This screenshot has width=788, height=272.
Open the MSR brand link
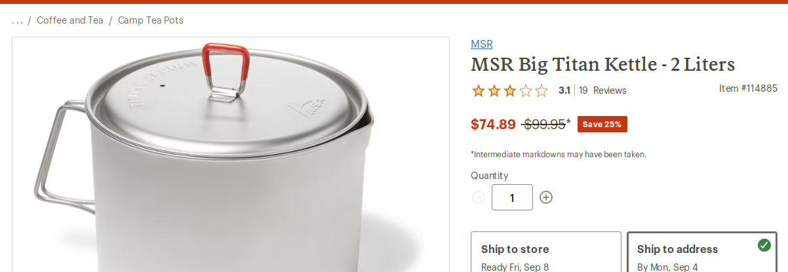click(x=482, y=45)
